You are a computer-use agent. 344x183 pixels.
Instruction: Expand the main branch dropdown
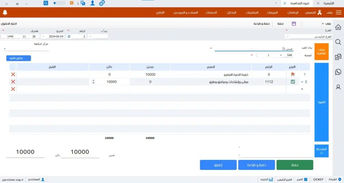pyautogui.click(x=288, y=36)
